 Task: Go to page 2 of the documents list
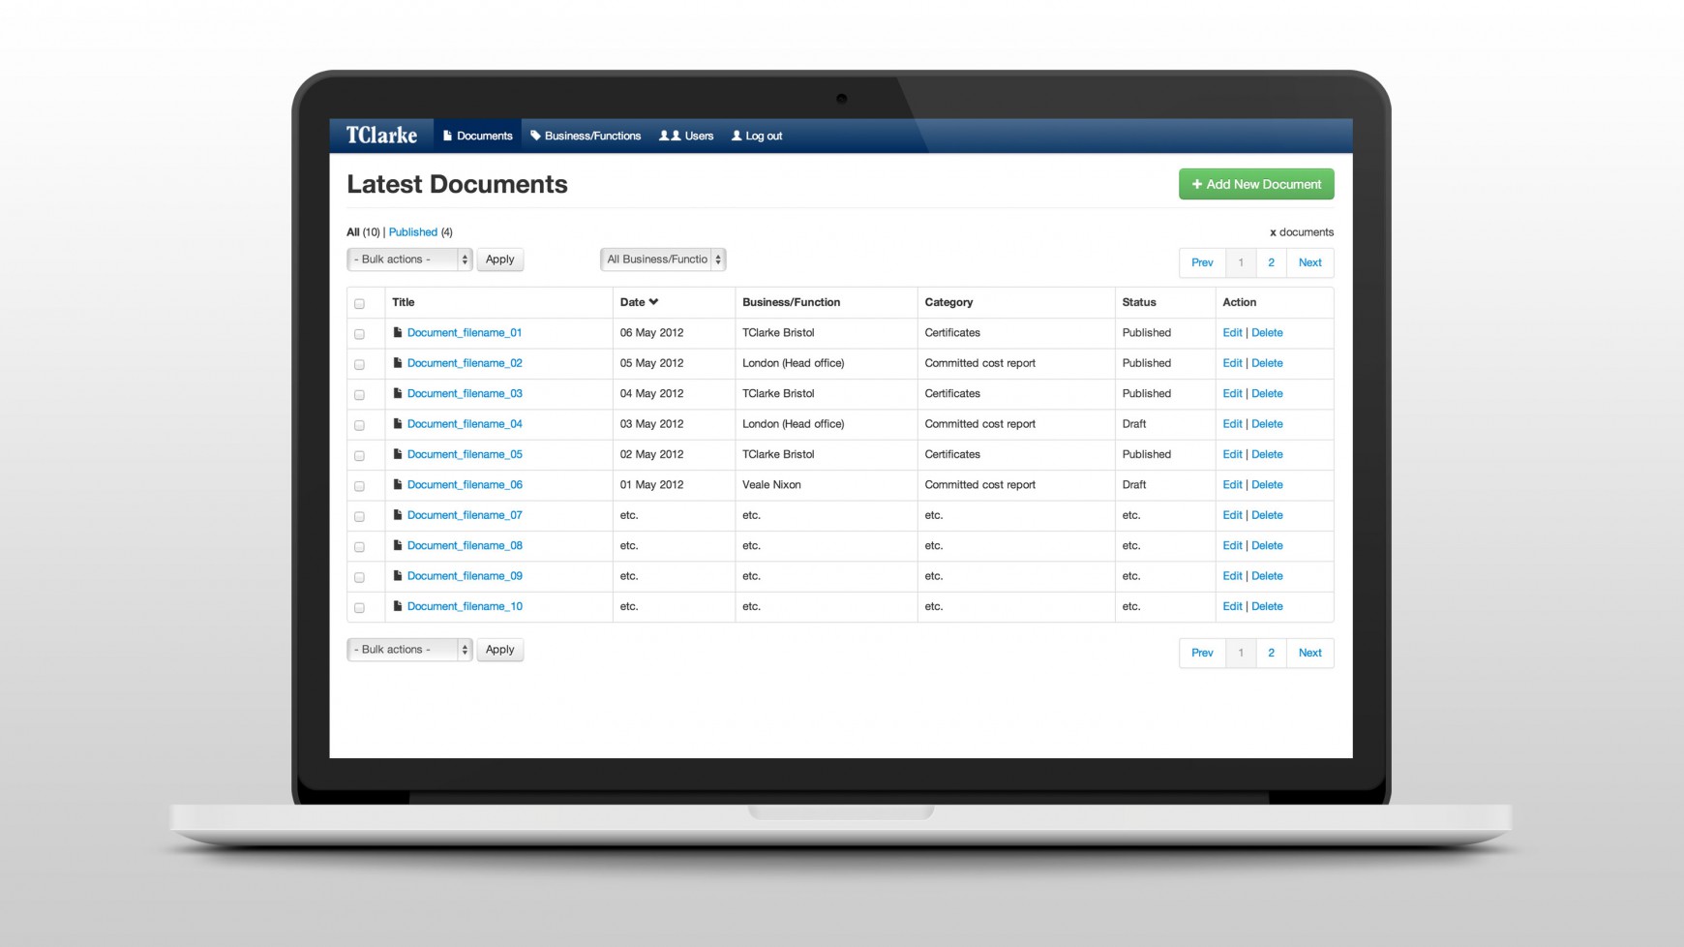[1271, 262]
